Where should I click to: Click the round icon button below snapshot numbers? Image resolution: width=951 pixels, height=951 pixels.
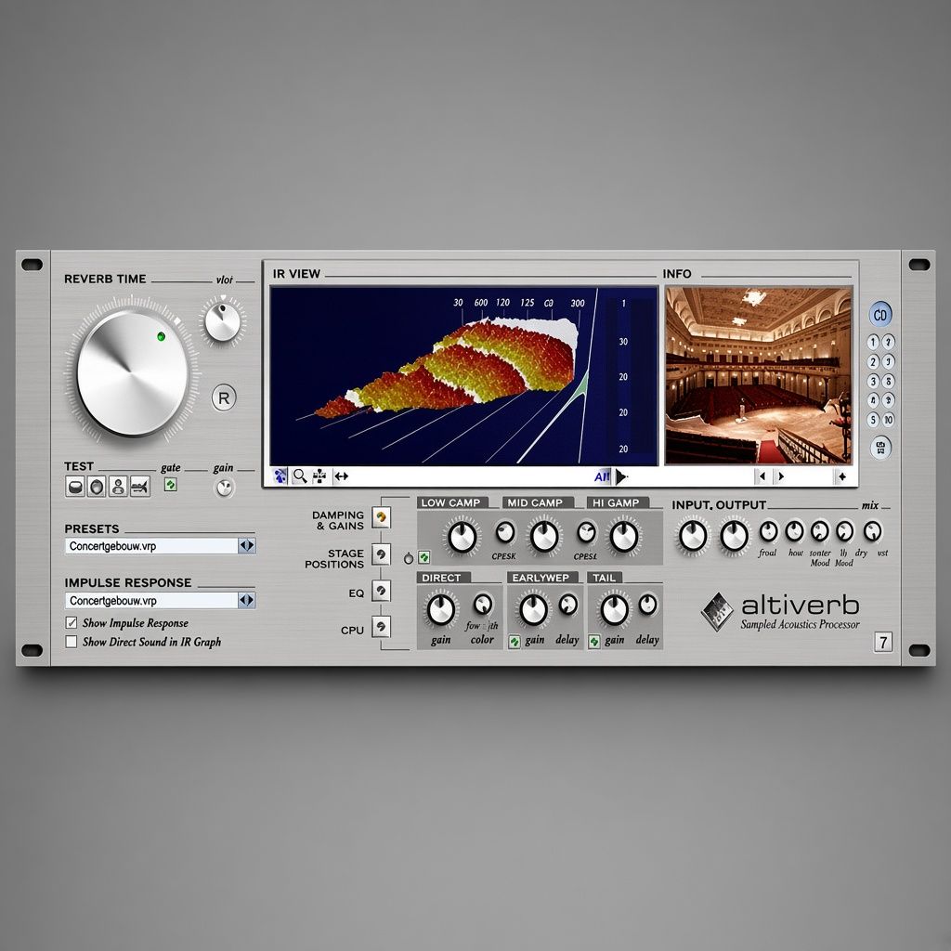pos(880,448)
